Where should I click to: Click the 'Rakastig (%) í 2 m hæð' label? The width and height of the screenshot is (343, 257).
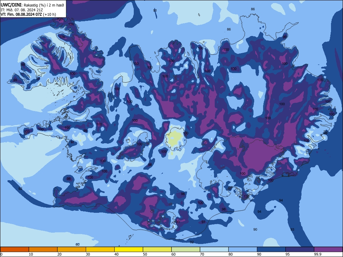click(x=44, y=5)
